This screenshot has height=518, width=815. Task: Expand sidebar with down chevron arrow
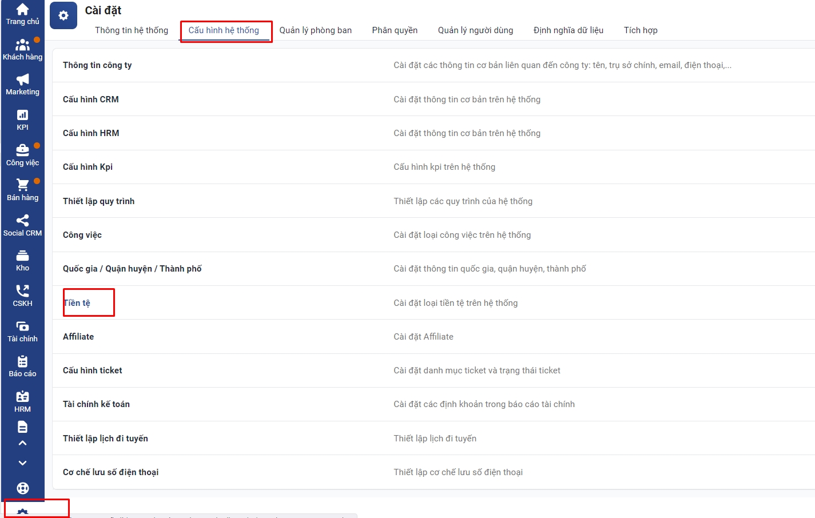click(x=22, y=463)
